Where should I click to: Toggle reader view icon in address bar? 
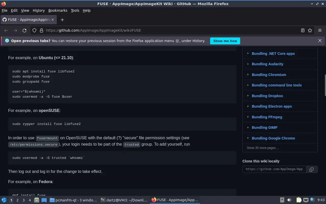pos(303,30)
